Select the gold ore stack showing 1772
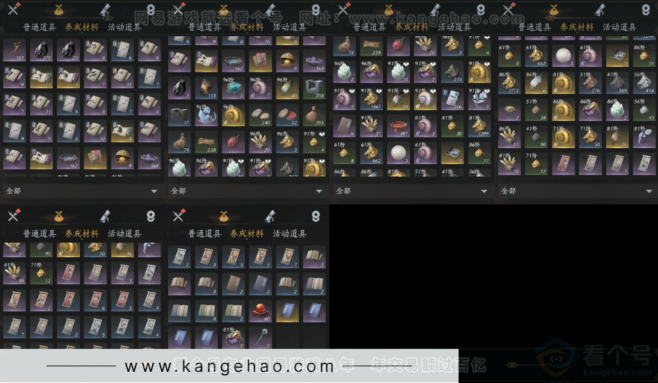658x383 pixels. tap(509, 81)
